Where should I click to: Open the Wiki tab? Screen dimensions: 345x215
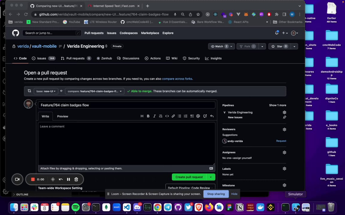(172, 58)
